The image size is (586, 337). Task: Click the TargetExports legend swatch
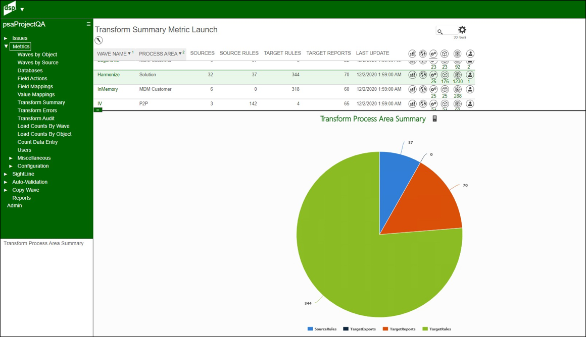[346, 329]
